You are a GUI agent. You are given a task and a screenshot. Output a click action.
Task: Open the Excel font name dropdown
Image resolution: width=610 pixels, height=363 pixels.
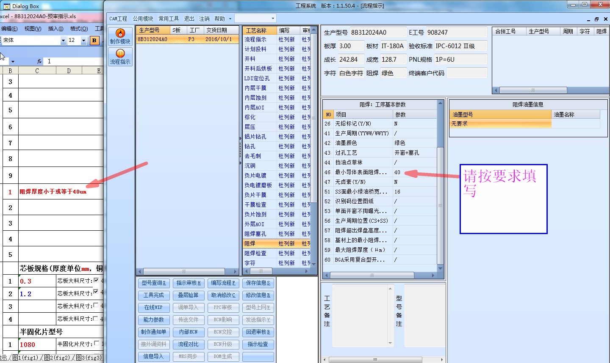[x=63, y=41]
